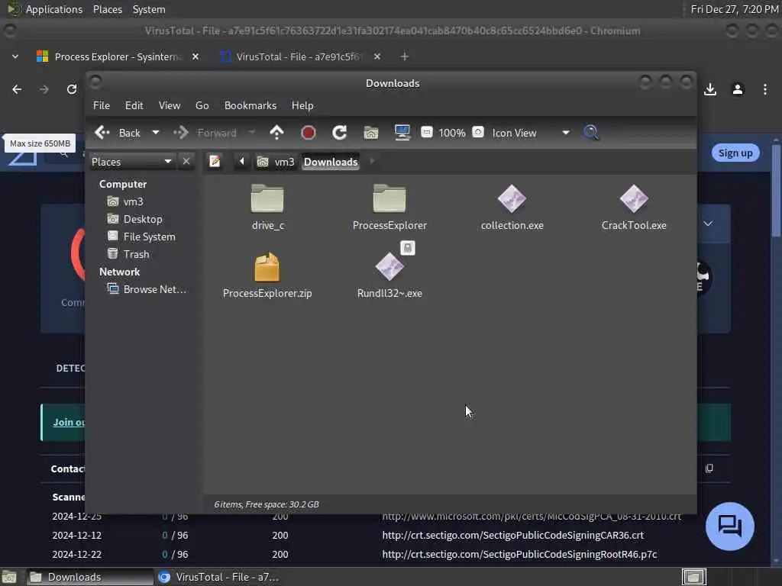The height and width of the screenshot is (586, 782).
Task: Open the Help menu
Action: (x=302, y=105)
